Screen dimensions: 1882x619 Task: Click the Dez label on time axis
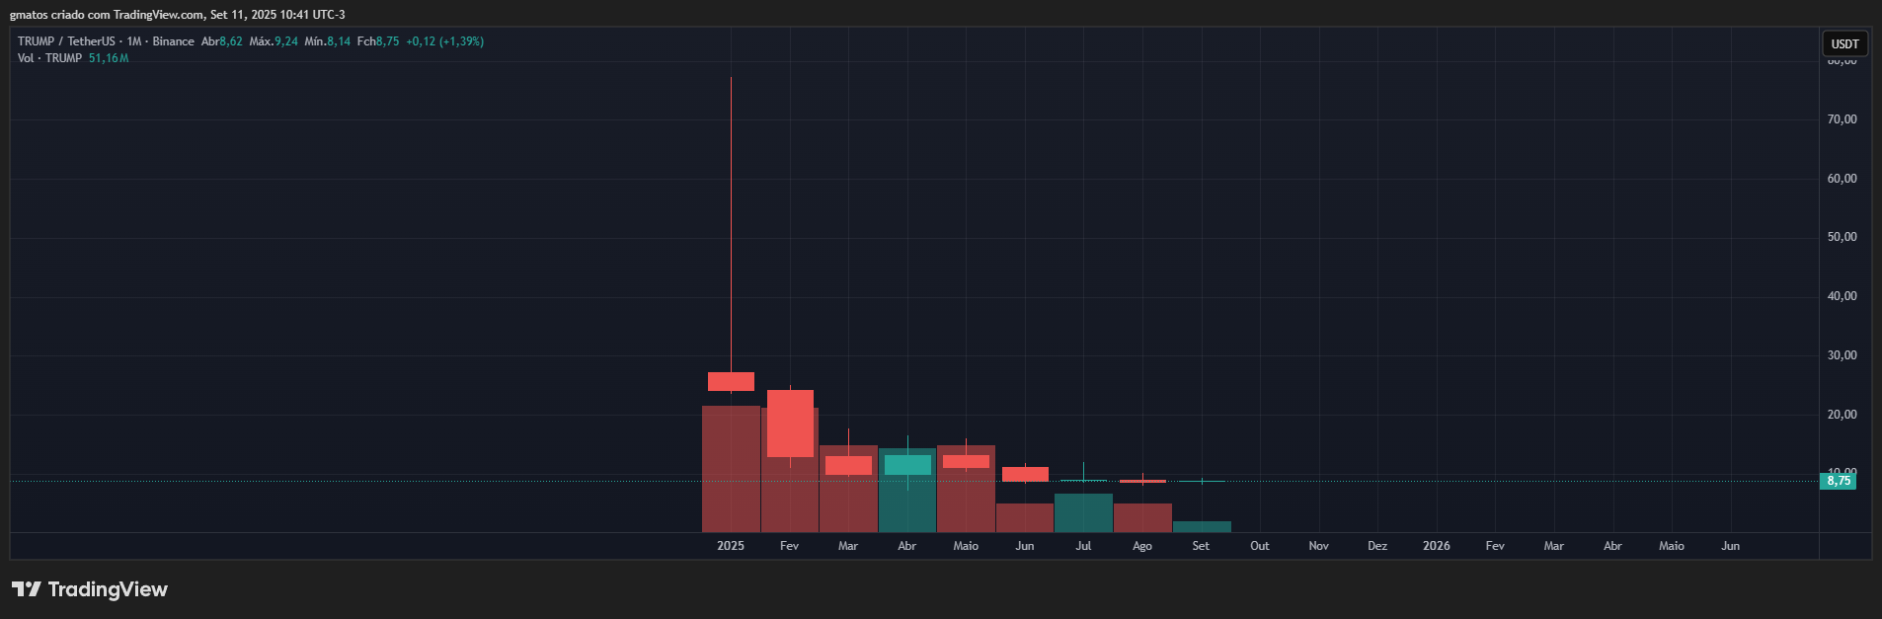tap(1377, 546)
